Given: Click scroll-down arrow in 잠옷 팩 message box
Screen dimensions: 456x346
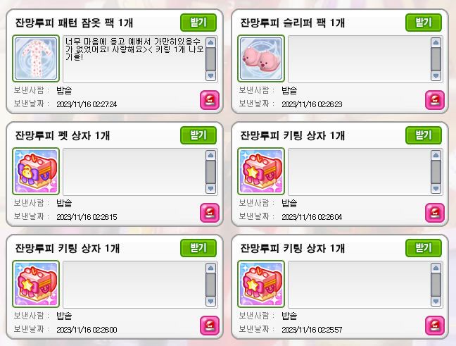Looking at the screenshot, I should point(211,76).
